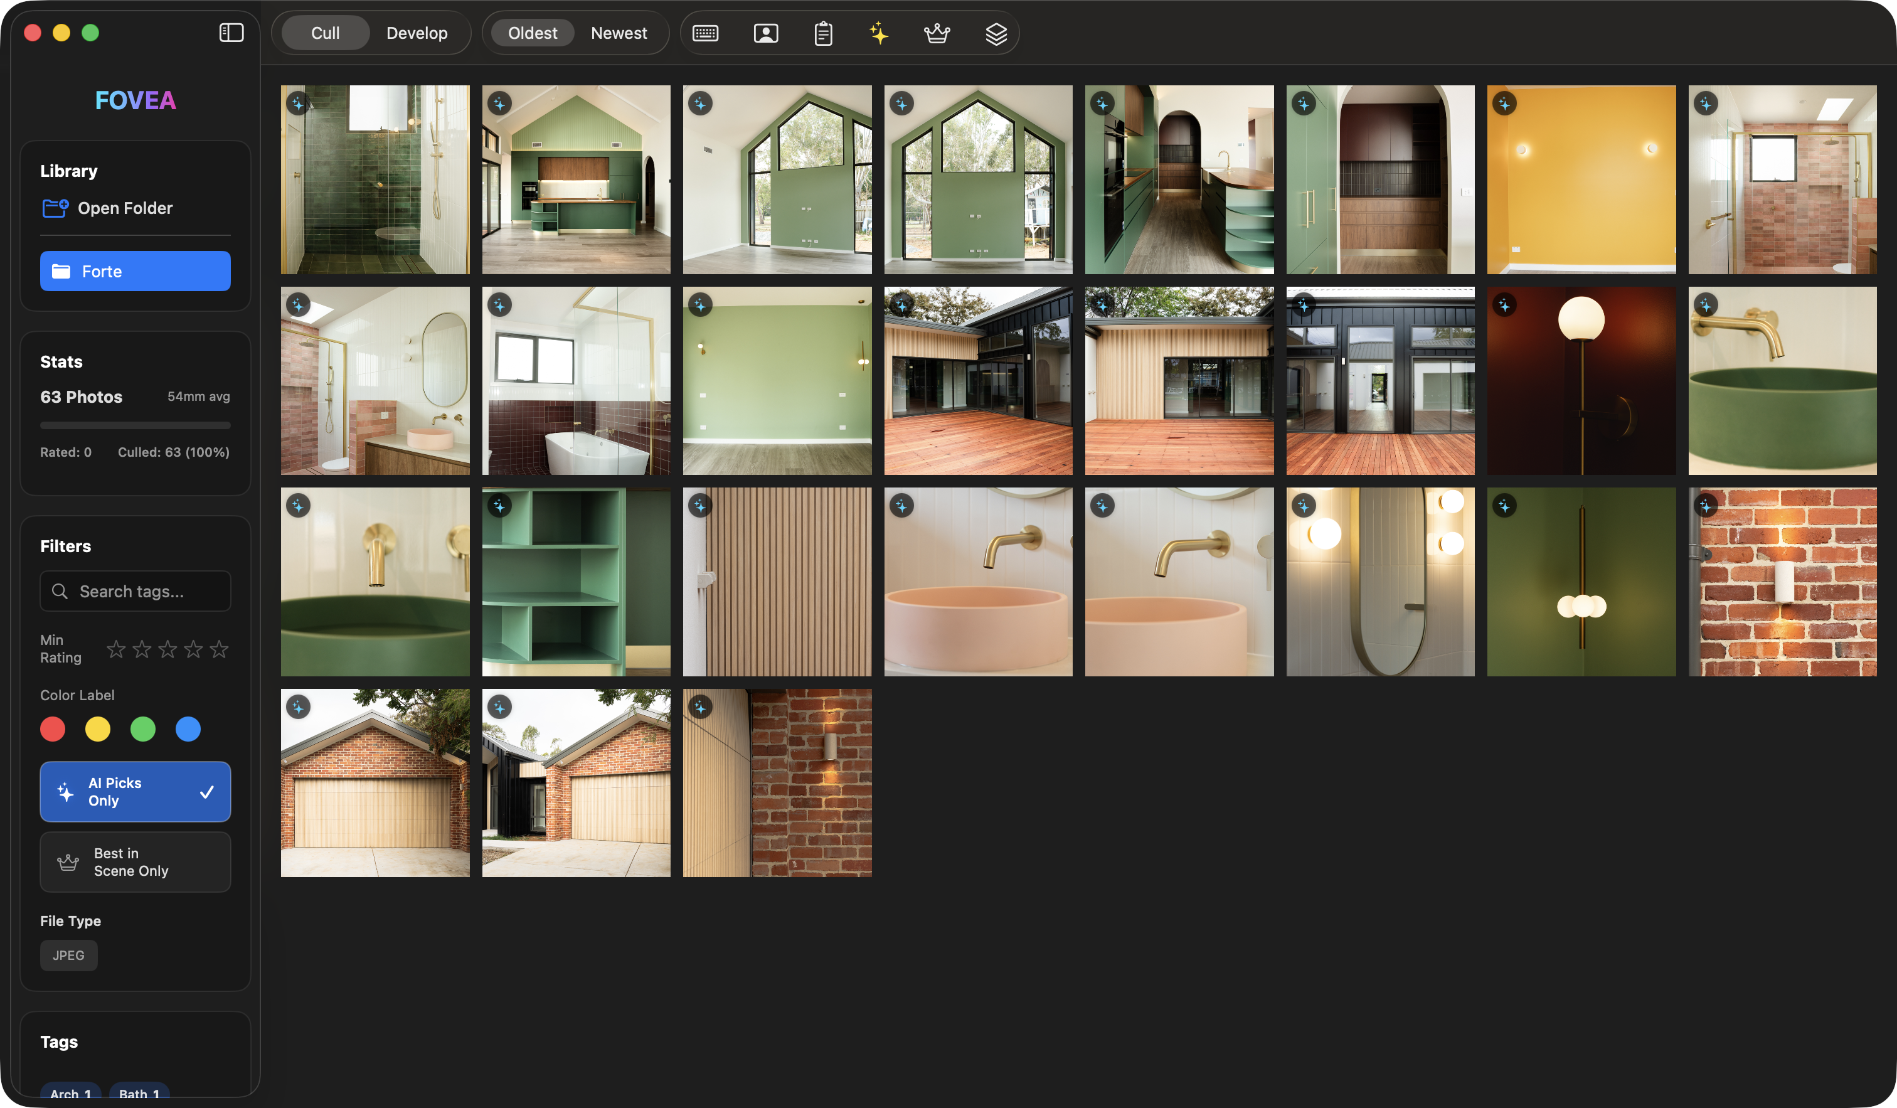Sort photos by Newest
The image size is (1897, 1108).
[x=618, y=33]
